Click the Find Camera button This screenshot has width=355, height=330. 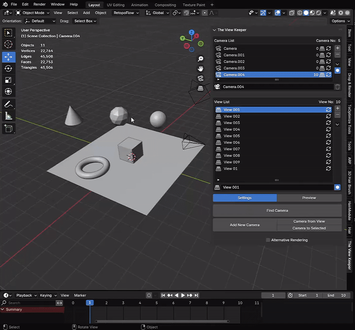point(277,210)
